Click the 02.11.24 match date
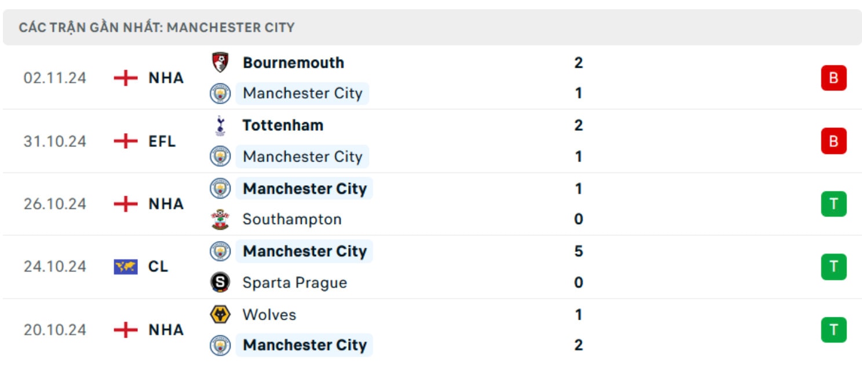The image size is (862, 374). coord(55,78)
